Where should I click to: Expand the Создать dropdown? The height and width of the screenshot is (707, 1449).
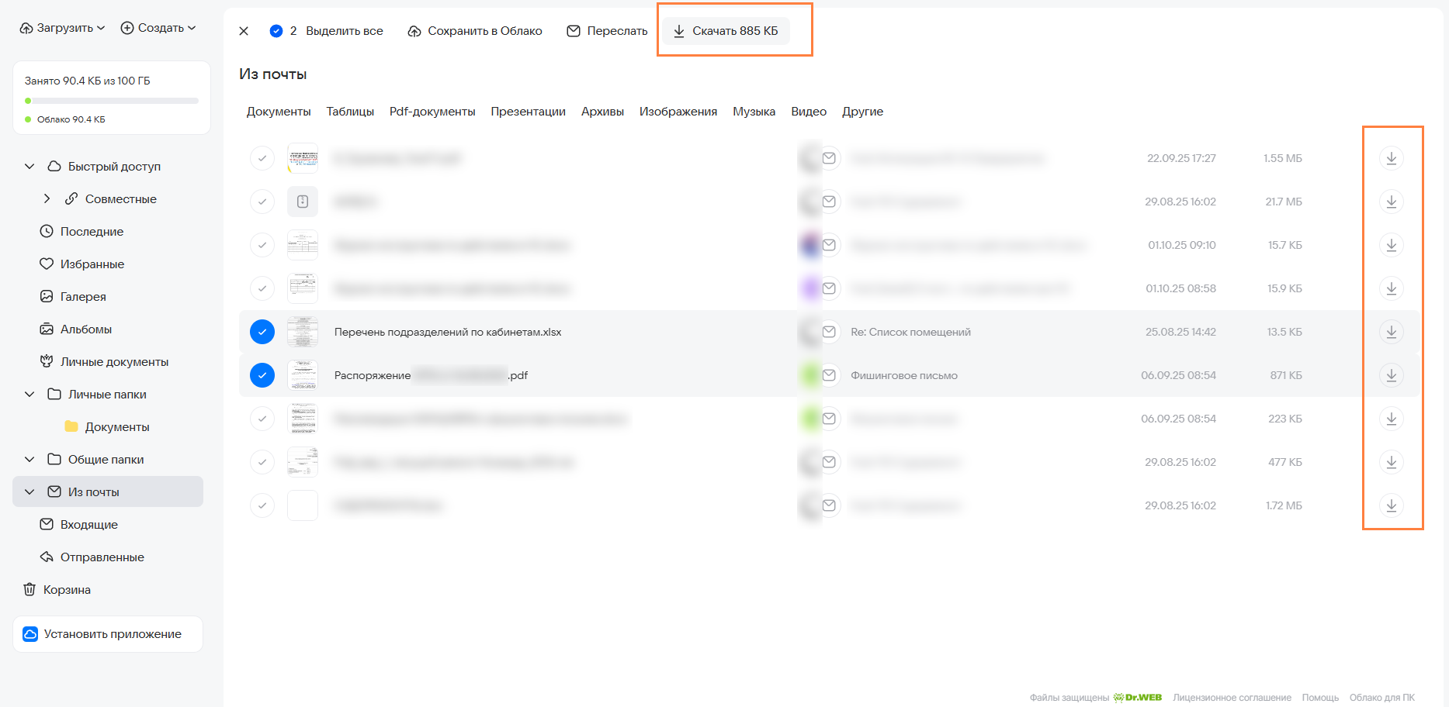[x=158, y=28]
